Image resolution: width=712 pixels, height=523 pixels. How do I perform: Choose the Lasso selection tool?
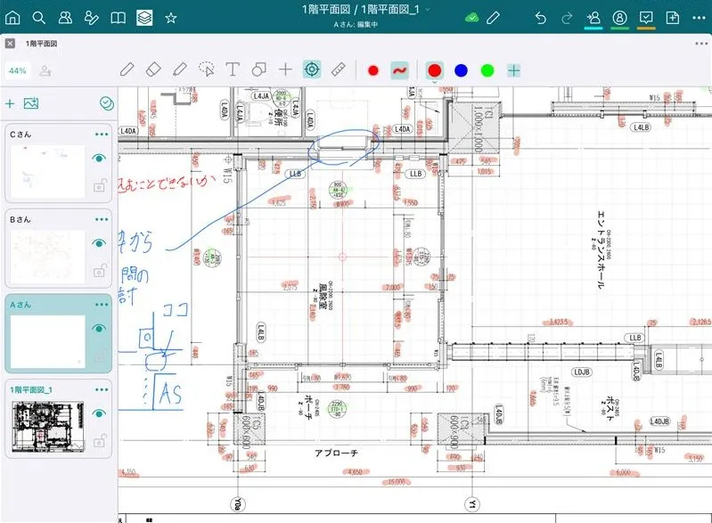click(x=207, y=69)
